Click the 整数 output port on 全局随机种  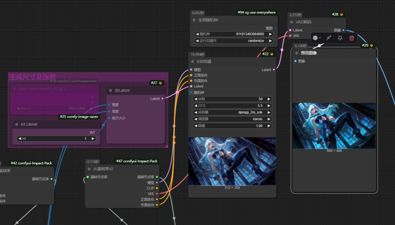pyautogui.click(x=275, y=28)
